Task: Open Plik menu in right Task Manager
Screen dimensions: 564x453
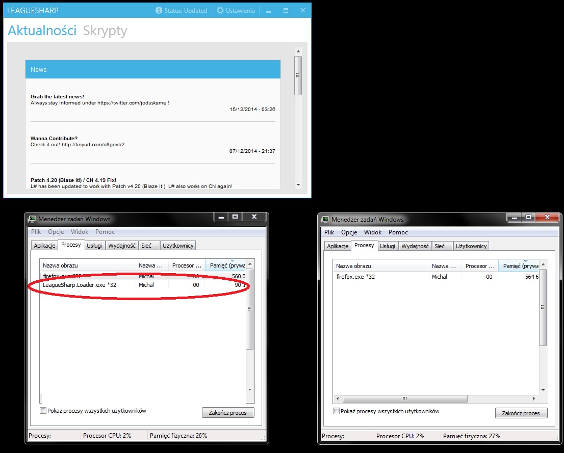Action: (329, 232)
